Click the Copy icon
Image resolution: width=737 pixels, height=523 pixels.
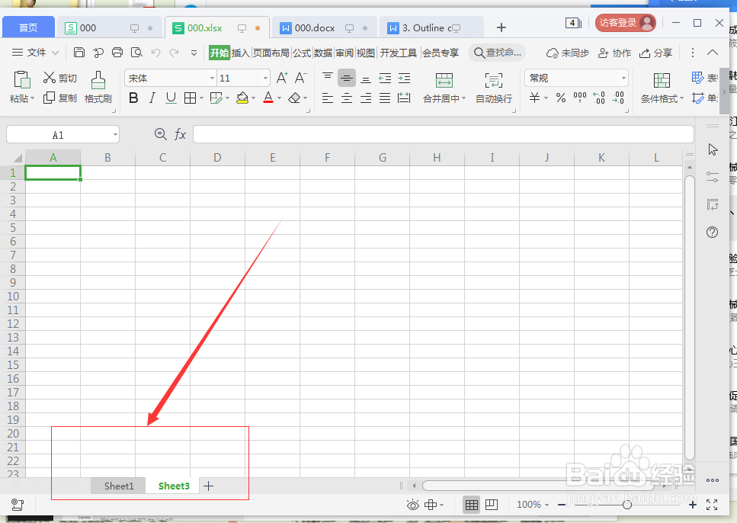click(49, 98)
